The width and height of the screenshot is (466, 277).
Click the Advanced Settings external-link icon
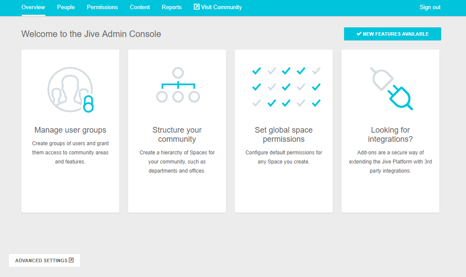[x=71, y=260]
